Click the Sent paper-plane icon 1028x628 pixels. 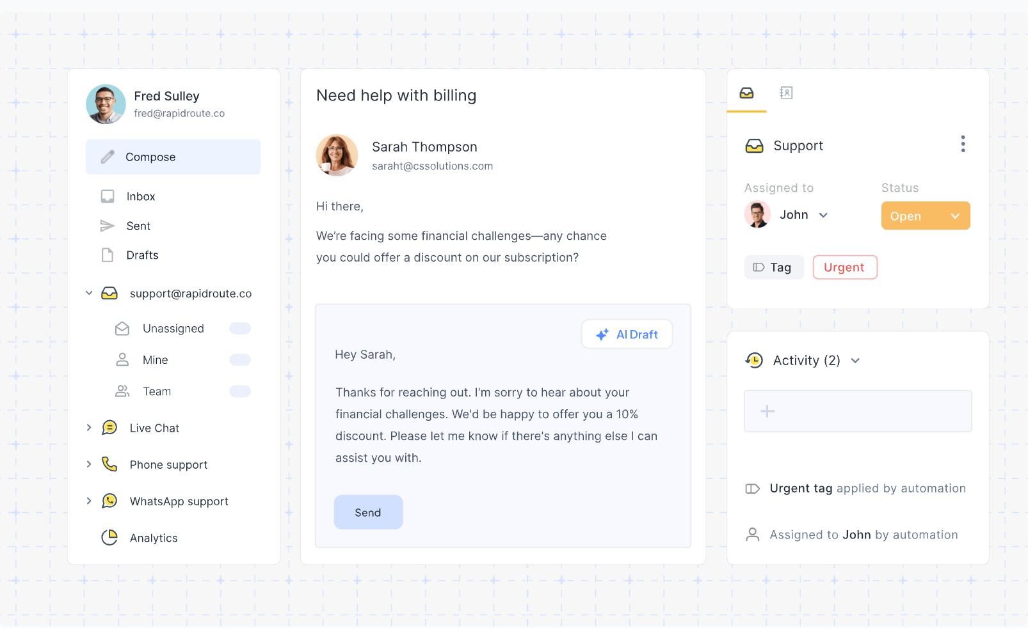pos(108,226)
